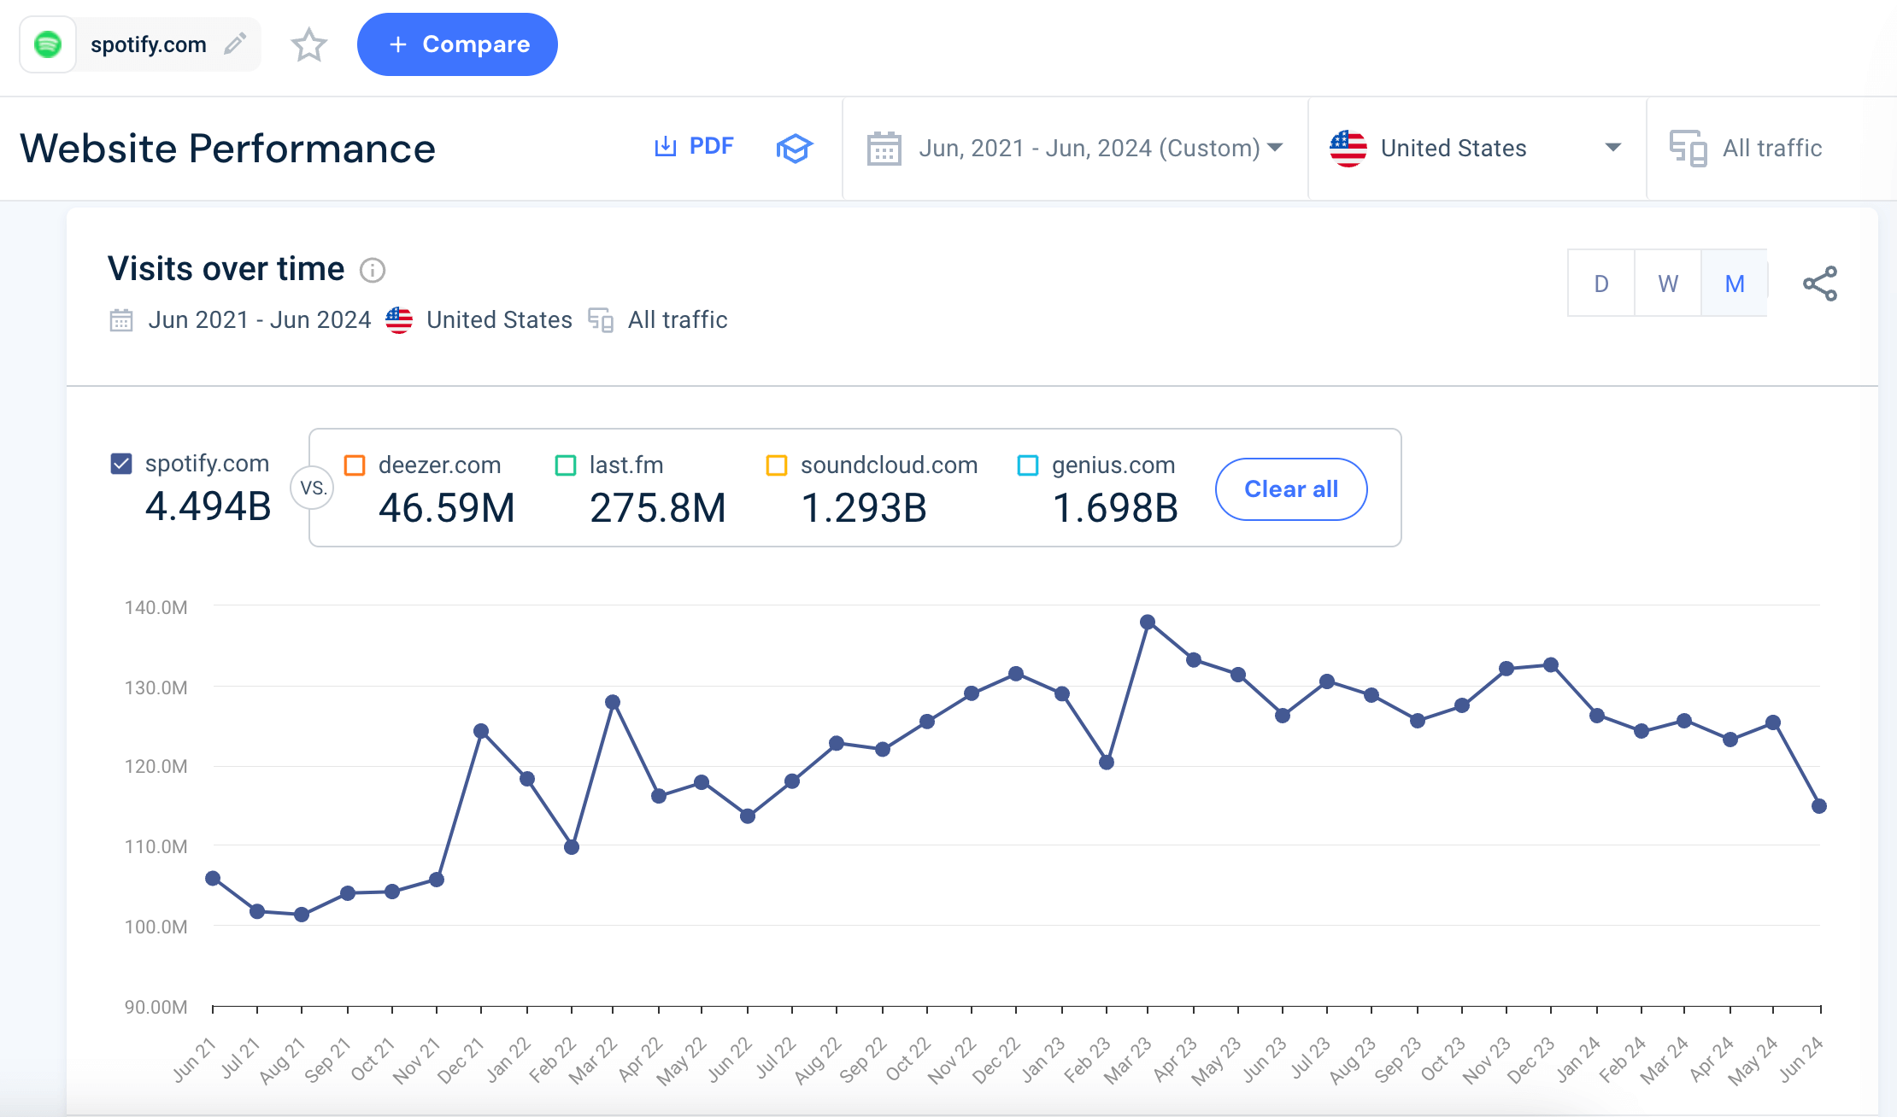Click the Feb 22 low data point
This screenshot has height=1117, width=1897.
pos(572,847)
